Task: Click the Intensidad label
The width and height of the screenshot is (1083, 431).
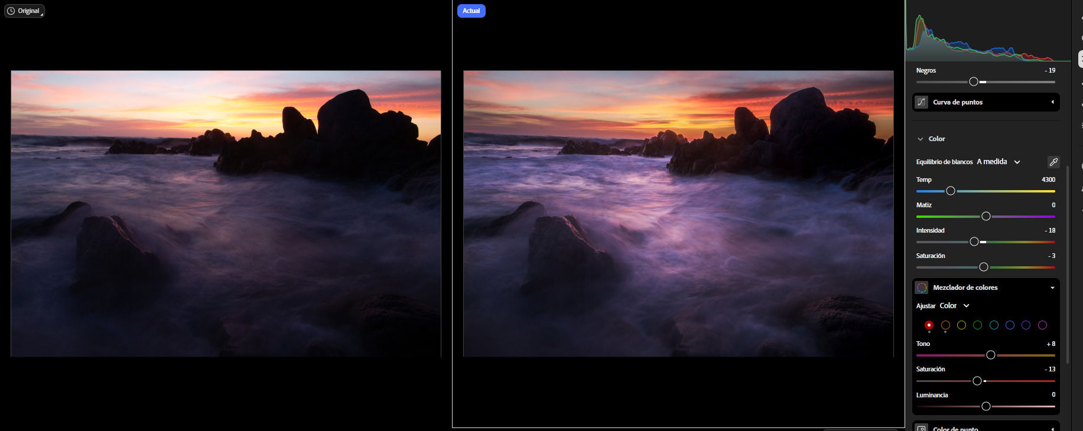Action: tap(931, 230)
